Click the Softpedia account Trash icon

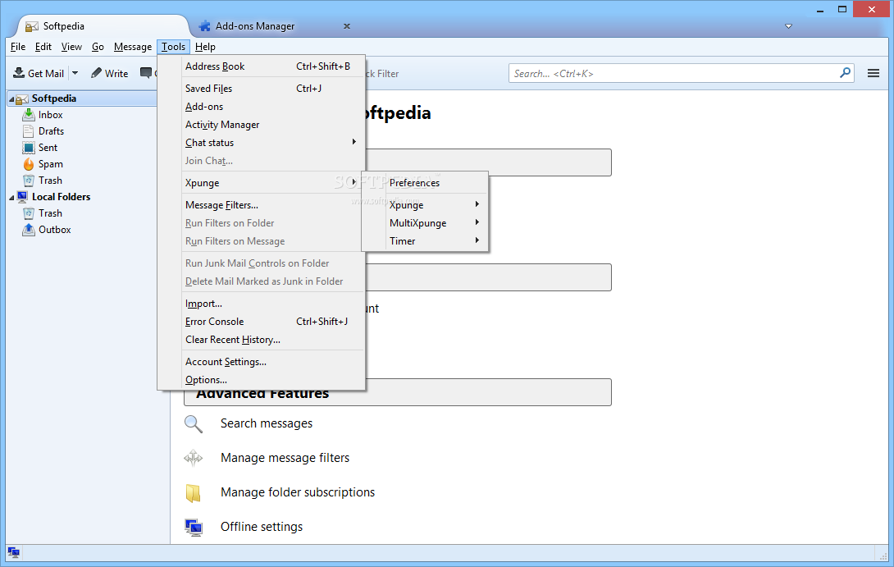29,181
